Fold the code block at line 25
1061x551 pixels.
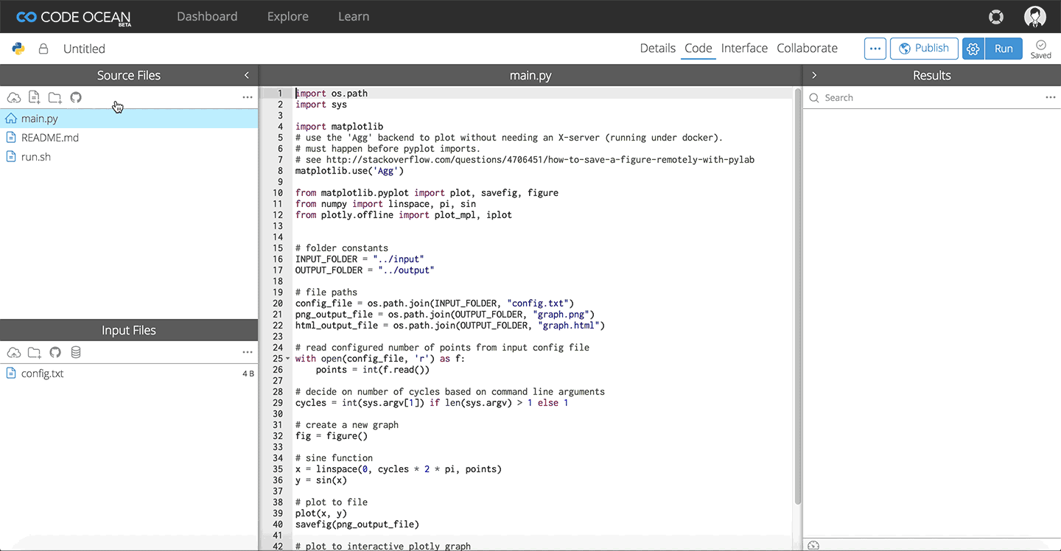pyautogui.click(x=288, y=358)
